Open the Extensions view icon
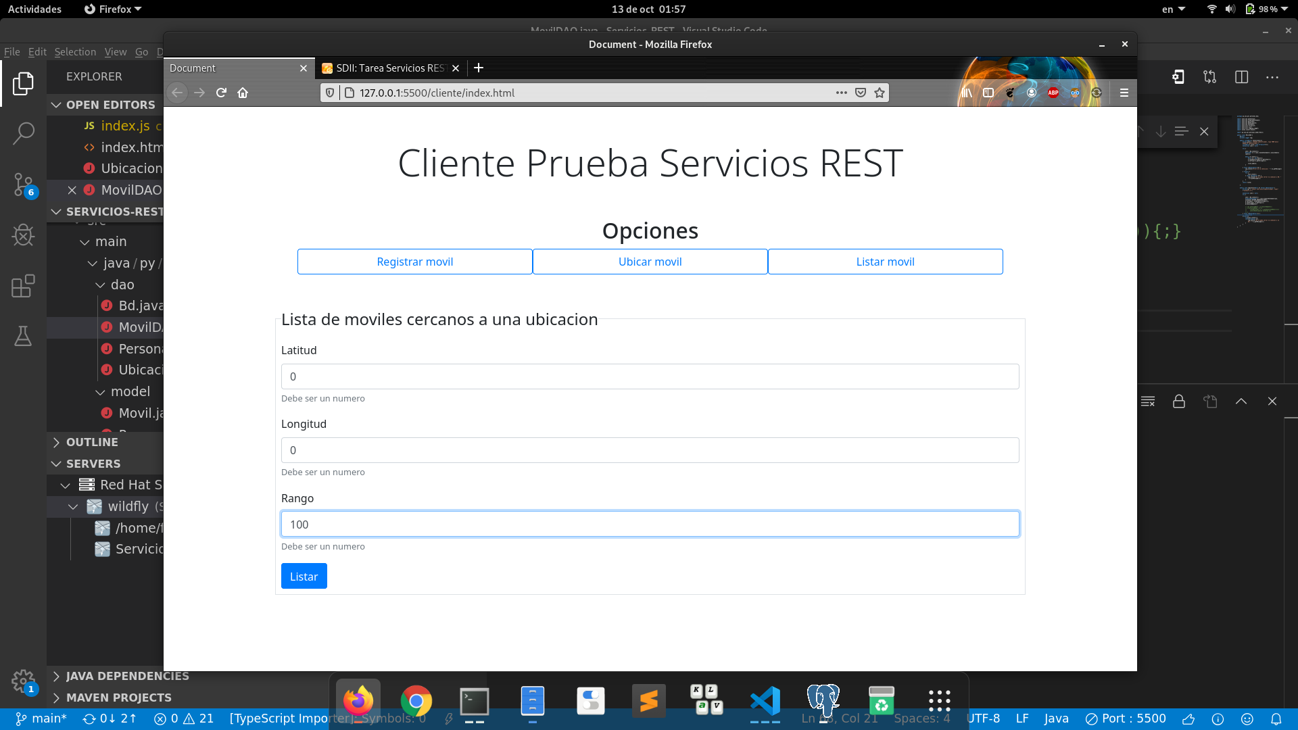1298x730 pixels. tap(23, 286)
